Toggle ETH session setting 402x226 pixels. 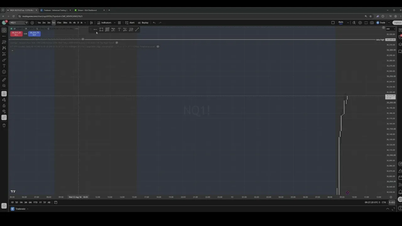coord(384,202)
